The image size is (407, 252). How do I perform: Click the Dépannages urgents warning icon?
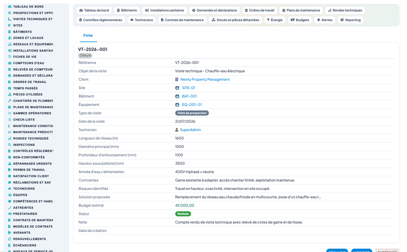click(9, 163)
